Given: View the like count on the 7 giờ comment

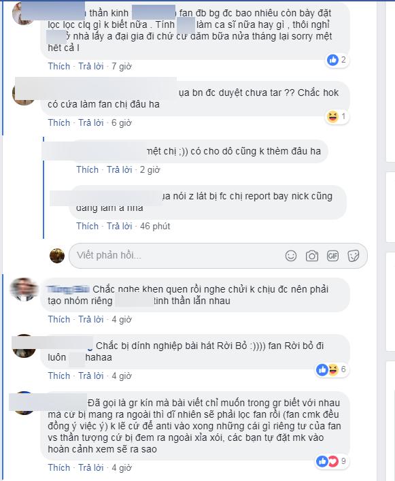Looking at the screenshot, I should (337, 60).
